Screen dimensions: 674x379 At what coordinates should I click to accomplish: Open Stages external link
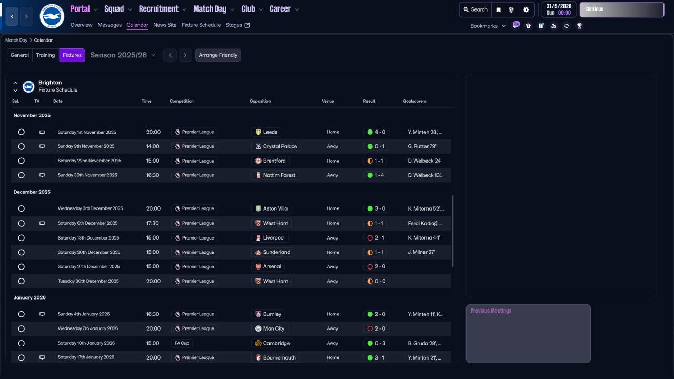(x=237, y=25)
